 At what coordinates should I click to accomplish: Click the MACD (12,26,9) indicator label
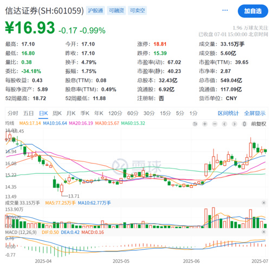21,232
